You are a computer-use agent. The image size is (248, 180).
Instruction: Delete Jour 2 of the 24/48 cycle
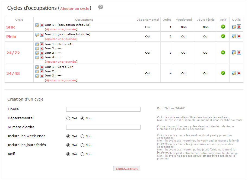click(42, 72)
